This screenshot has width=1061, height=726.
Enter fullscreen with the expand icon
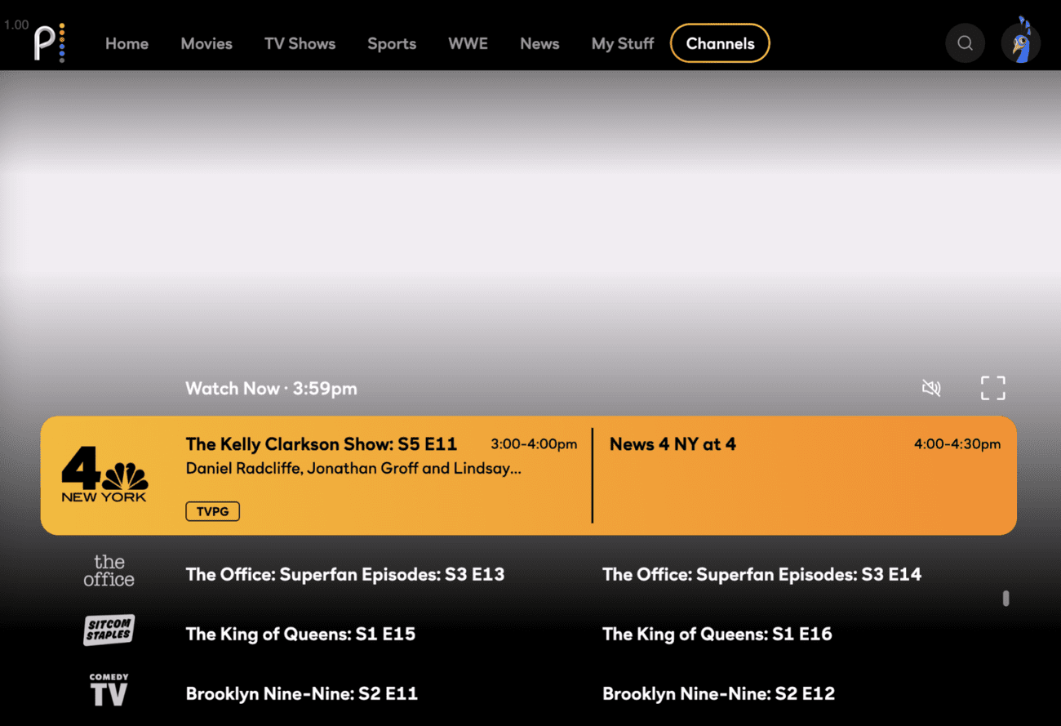tap(992, 388)
